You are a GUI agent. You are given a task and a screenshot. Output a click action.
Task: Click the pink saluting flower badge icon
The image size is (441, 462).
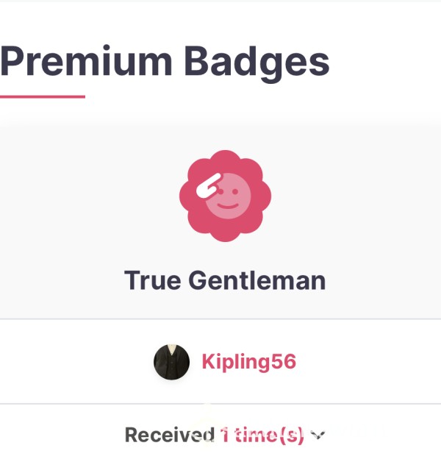click(x=225, y=196)
